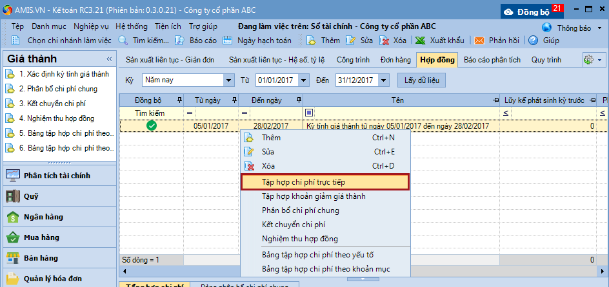The height and width of the screenshot is (287, 609).
Task: Collapse the Giá thành side panel
Action: (x=109, y=59)
